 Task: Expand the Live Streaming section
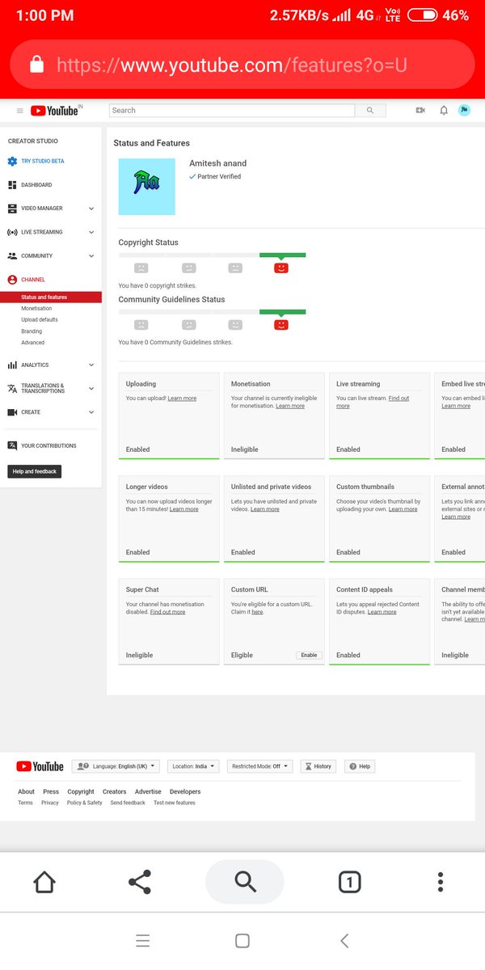pyautogui.click(x=91, y=232)
